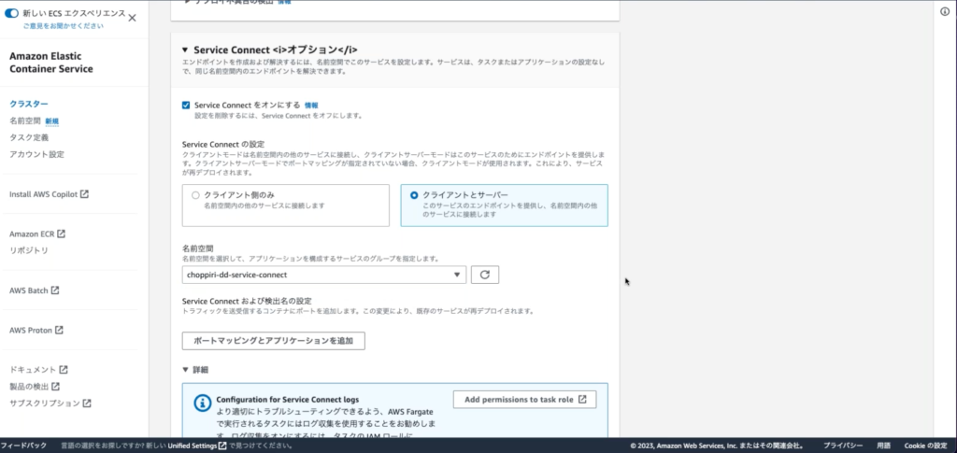Open the サブスクリプション link
The image size is (957, 453).
click(45, 403)
